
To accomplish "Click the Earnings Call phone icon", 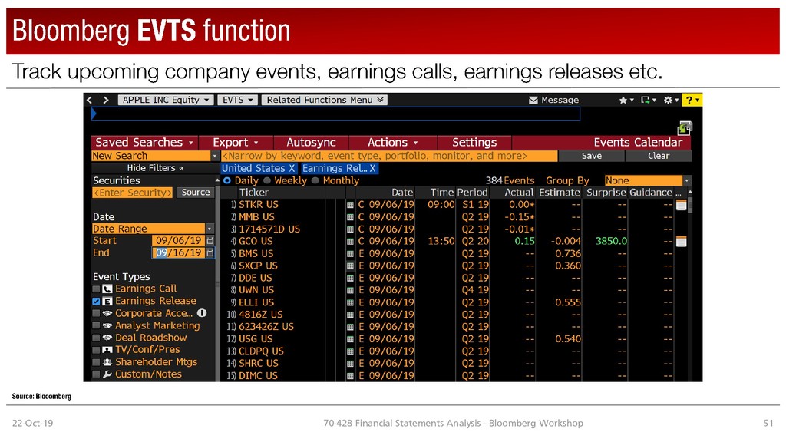I will pyautogui.click(x=107, y=289).
